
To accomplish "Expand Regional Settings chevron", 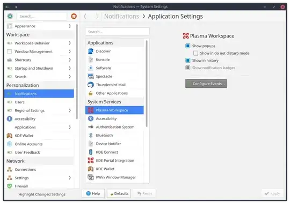I will click(70, 110).
